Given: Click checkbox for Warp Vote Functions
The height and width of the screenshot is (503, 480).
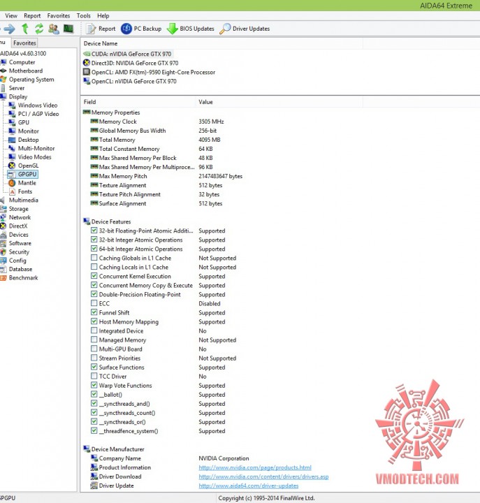Looking at the screenshot, I should point(94,385).
